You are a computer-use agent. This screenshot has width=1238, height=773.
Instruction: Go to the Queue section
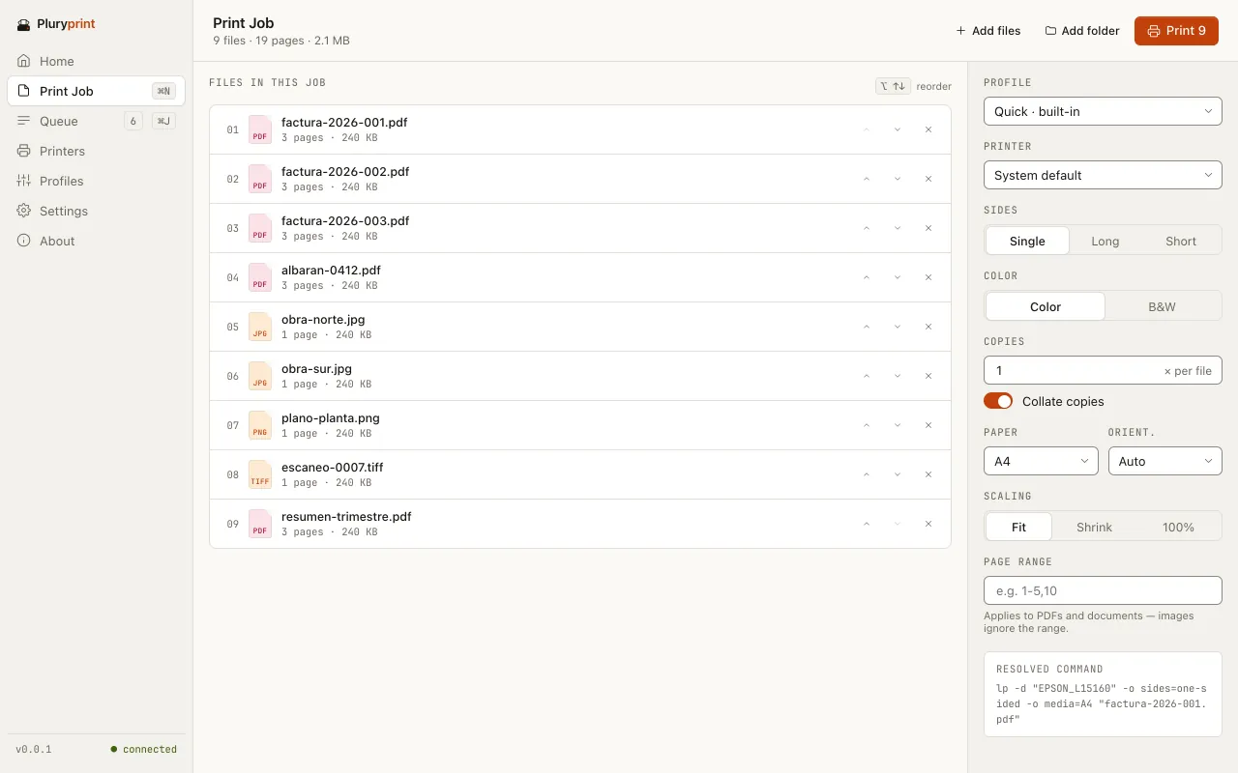[97, 121]
